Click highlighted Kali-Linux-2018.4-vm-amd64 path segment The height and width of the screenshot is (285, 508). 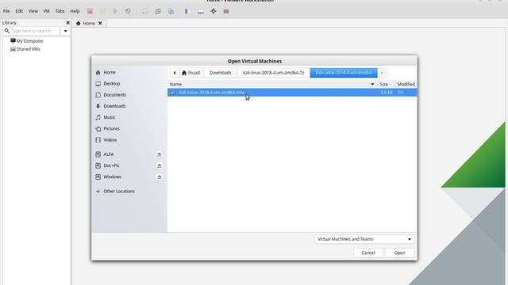tap(344, 73)
